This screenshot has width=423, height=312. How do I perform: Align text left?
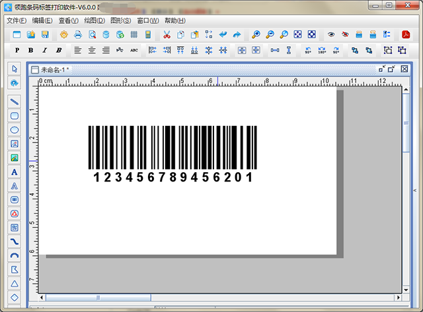pyautogui.click(x=78, y=50)
